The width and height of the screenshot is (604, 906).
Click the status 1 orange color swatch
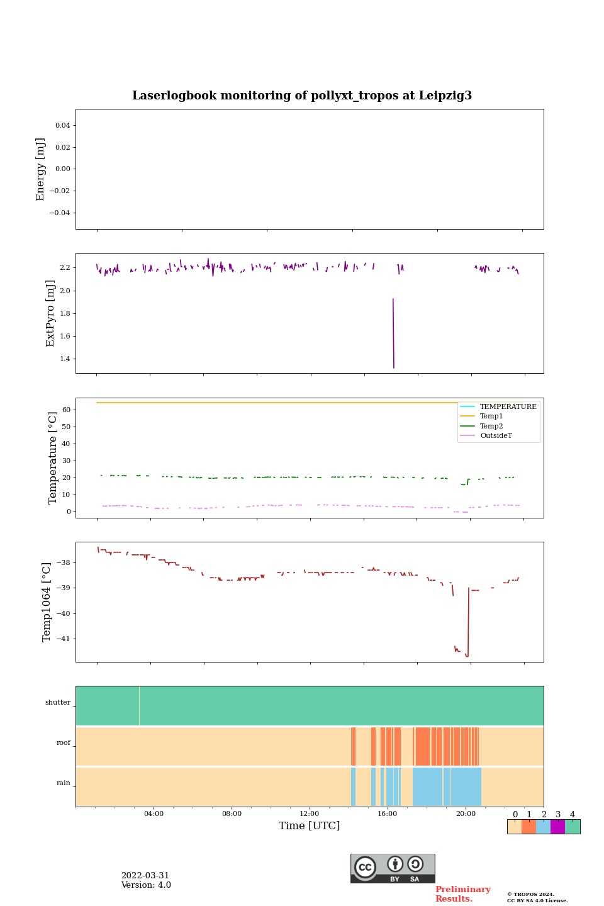point(528,827)
